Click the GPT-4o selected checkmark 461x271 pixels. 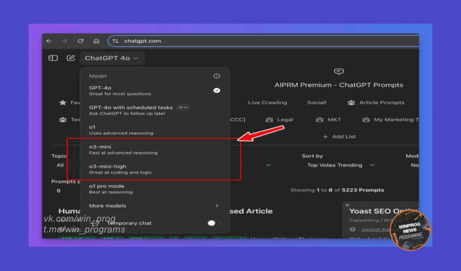pyautogui.click(x=217, y=90)
